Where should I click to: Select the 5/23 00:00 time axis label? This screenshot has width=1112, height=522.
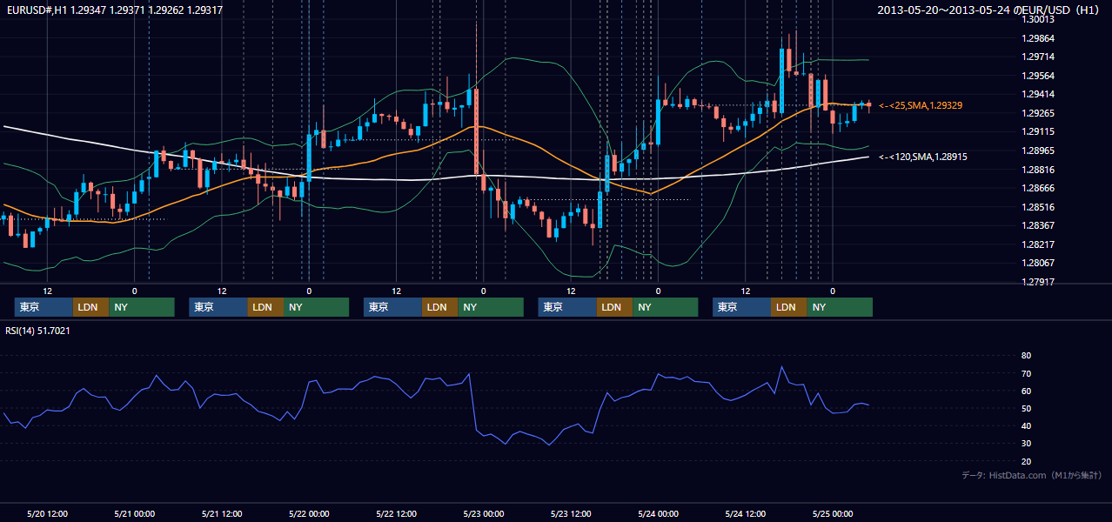tap(483, 513)
